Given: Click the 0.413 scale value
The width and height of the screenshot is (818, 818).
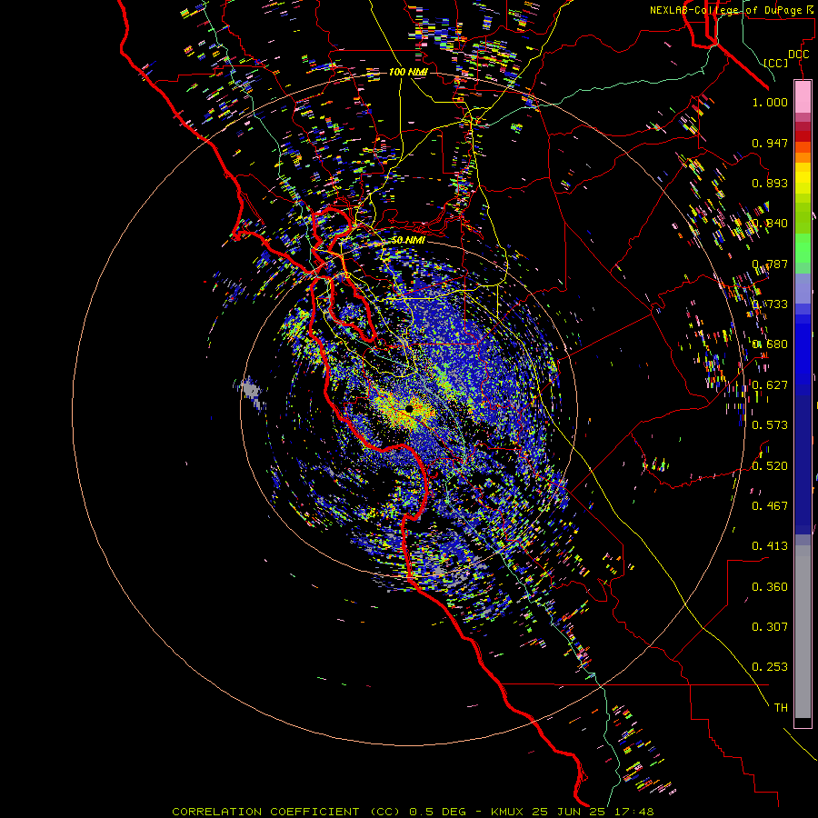Looking at the screenshot, I should point(770,545).
